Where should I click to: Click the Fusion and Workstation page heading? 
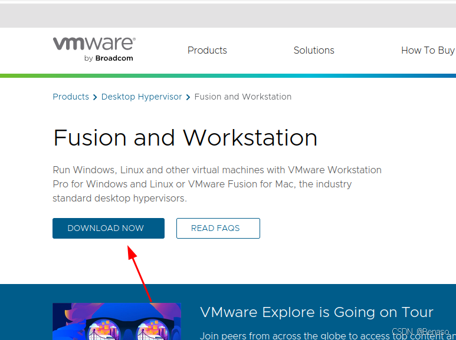click(185, 137)
